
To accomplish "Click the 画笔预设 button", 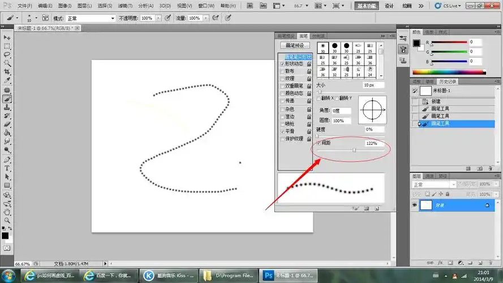I will point(295,45).
